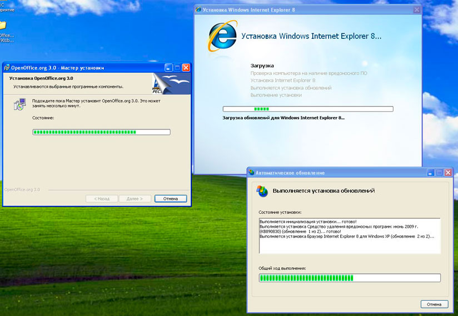This screenshot has width=458, height=316.
Task: Click the Загрузка step in IE setup
Action: click(x=262, y=66)
